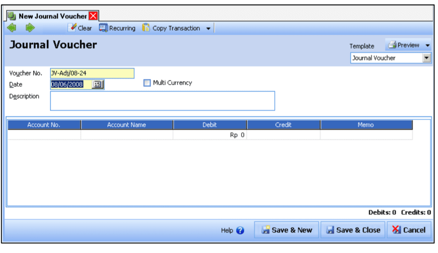Click into the Description text box

(162, 101)
